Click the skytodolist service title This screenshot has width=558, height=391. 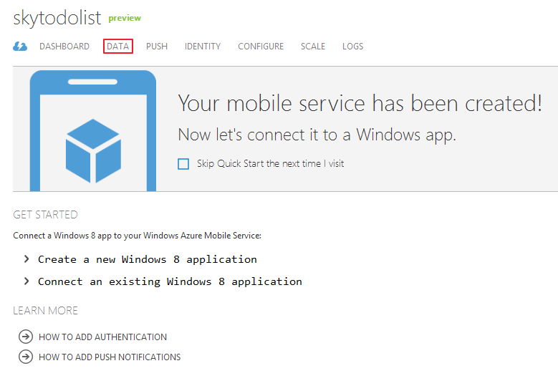pos(57,18)
